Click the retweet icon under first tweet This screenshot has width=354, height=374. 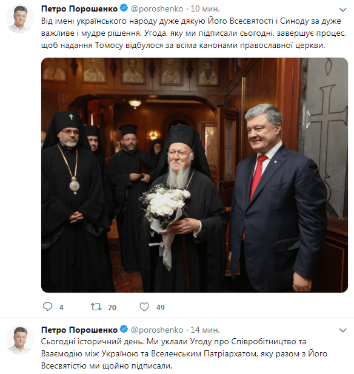click(x=96, y=307)
